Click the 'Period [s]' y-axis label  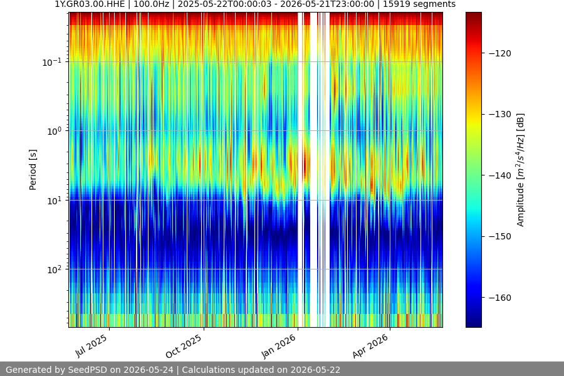pos(33,170)
